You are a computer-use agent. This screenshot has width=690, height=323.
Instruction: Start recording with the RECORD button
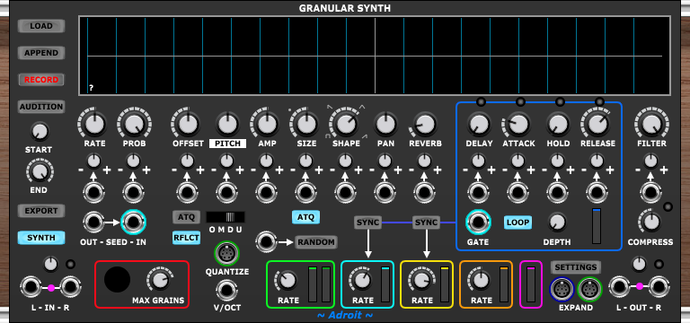click(x=41, y=80)
